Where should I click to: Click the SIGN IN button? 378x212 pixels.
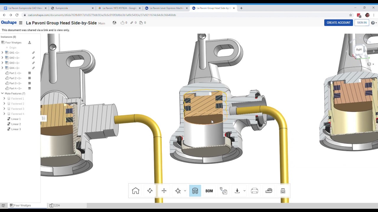[x=361, y=23]
